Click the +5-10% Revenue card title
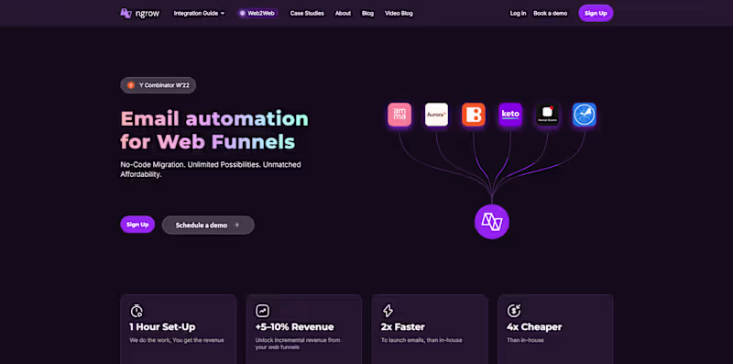733x364 pixels. pos(294,327)
